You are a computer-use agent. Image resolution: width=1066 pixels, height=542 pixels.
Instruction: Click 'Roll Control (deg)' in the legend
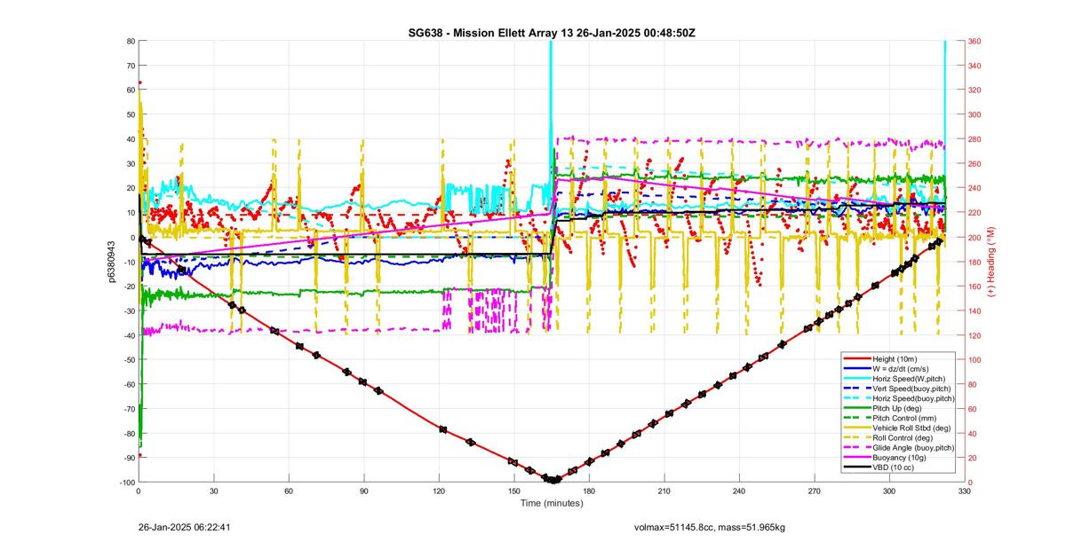tap(904, 438)
